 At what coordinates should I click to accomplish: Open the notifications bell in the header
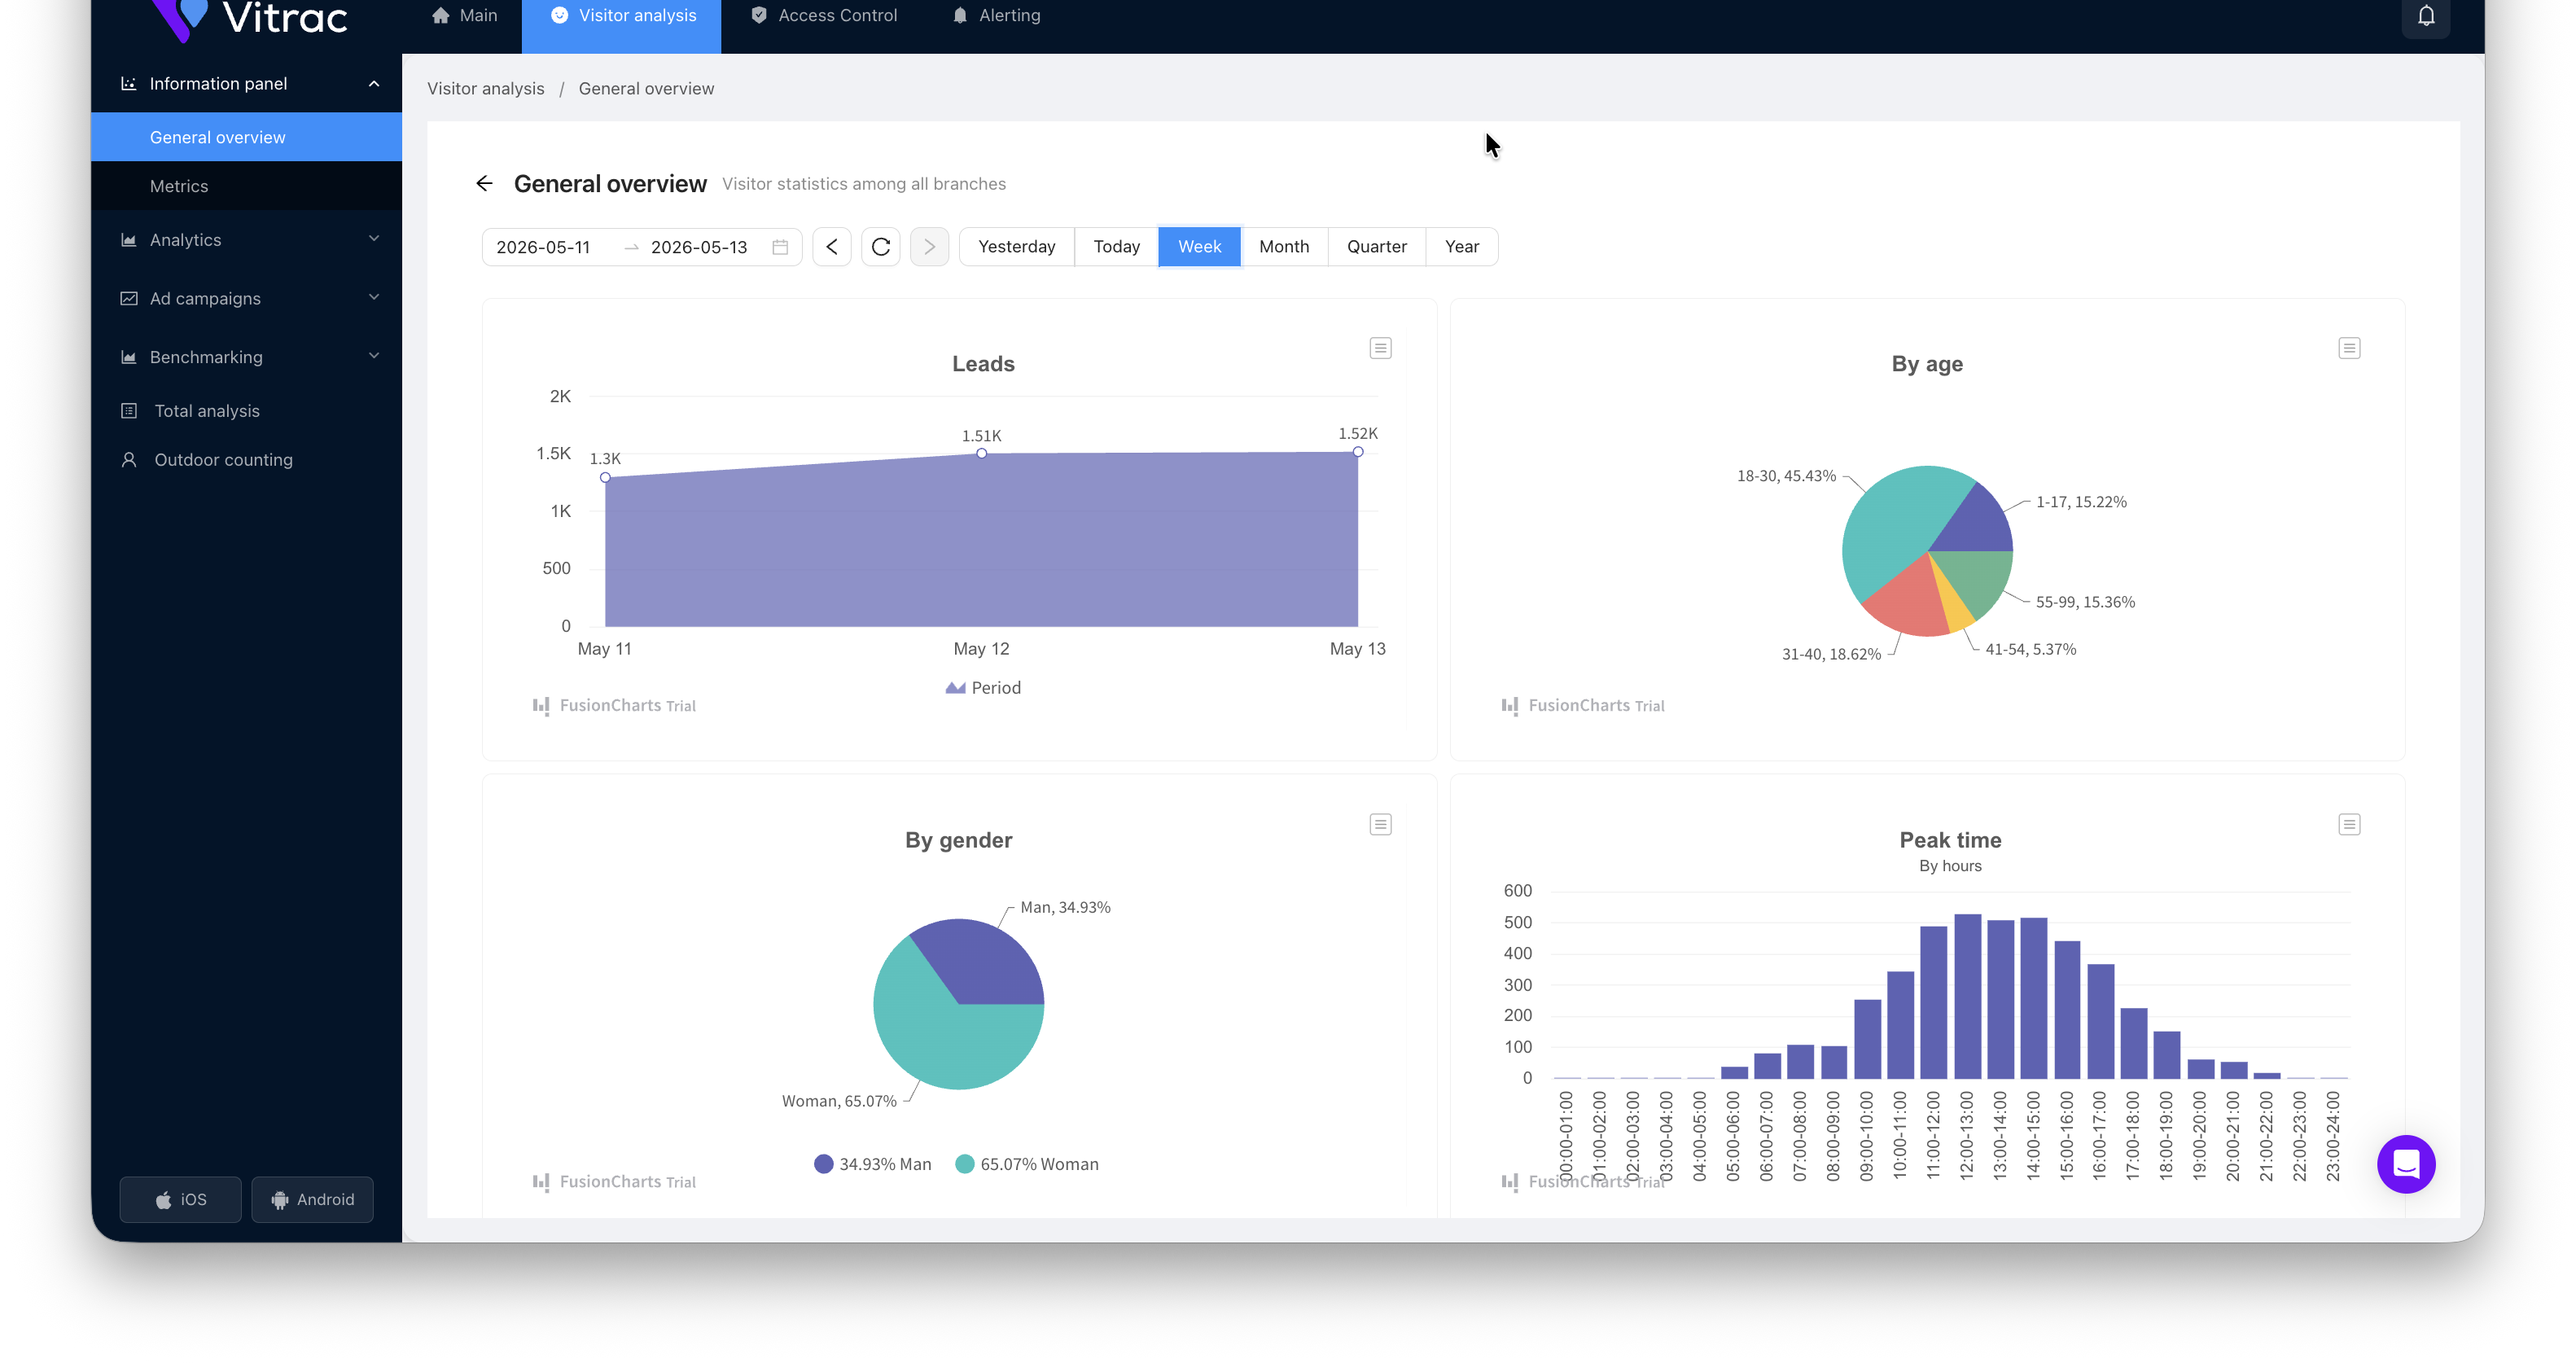(2426, 16)
